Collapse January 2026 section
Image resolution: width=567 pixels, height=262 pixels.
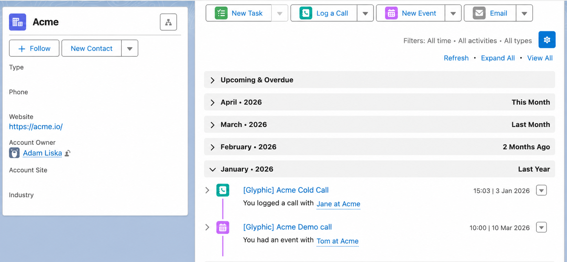tap(212, 170)
